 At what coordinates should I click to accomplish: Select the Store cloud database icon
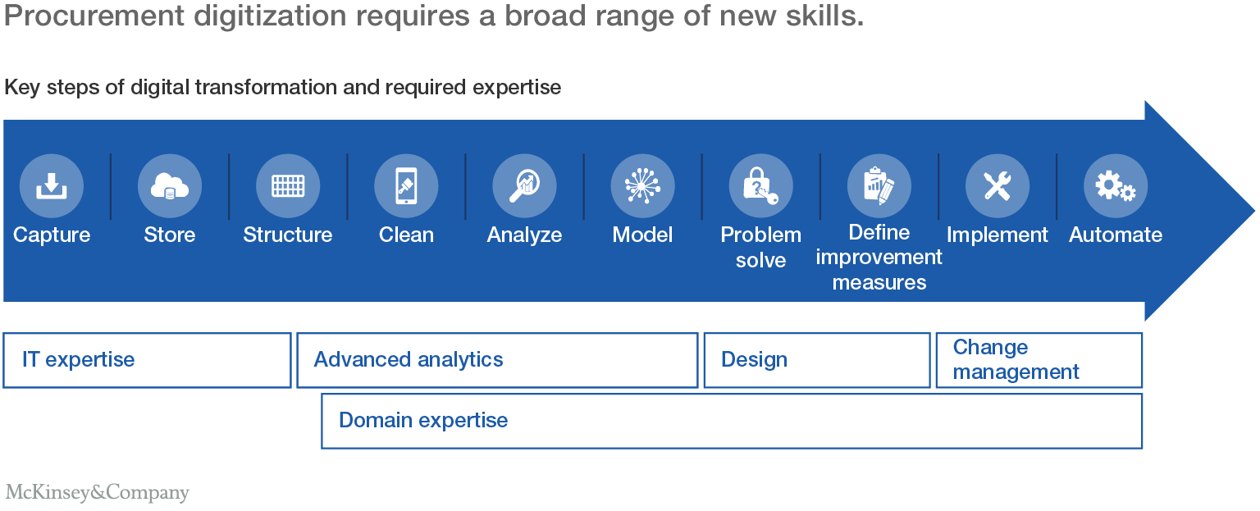click(170, 186)
